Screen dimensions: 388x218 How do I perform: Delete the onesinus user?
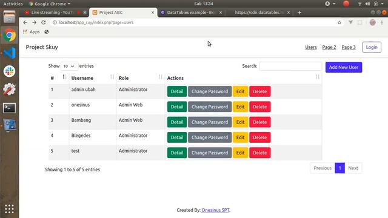pyautogui.click(x=260, y=107)
